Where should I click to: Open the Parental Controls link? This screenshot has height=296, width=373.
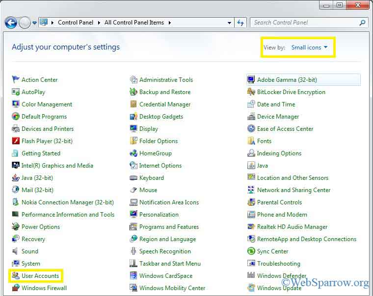click(279, 202)
